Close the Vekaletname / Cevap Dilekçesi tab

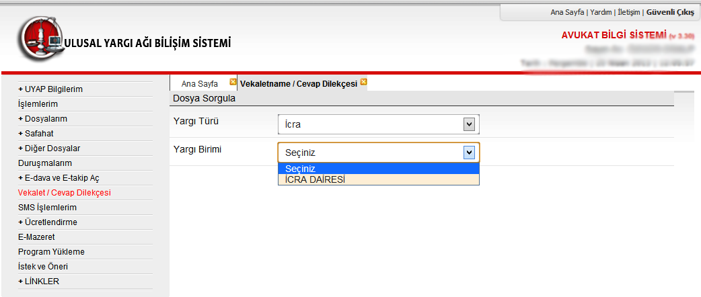coord(363,82)
